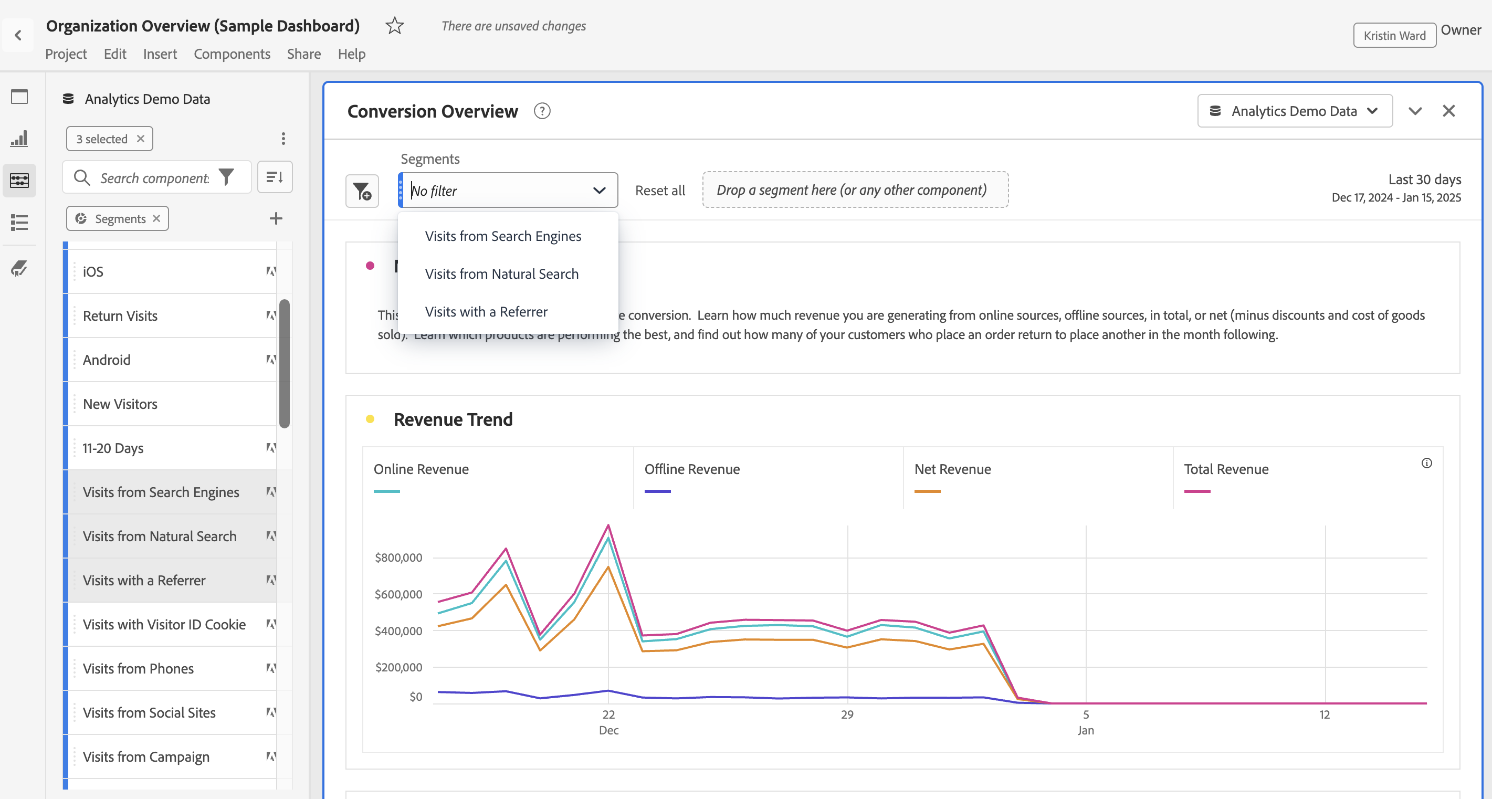Image resolution: width=1492 pixels, height=799 pixels.
Task: Expand the No filter segment dropdown
Action: pyautogui.click(x=599, y=191)
